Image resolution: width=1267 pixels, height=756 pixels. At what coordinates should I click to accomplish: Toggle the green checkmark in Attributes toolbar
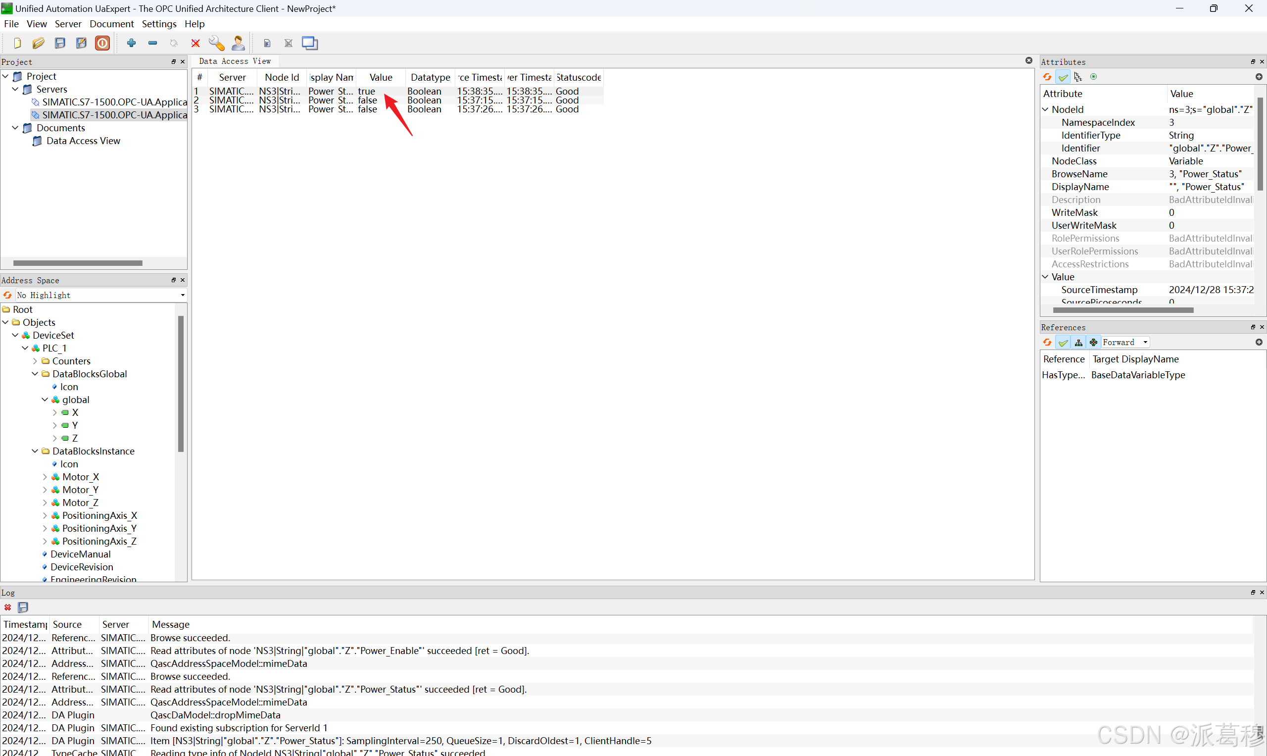[1063, 77]
